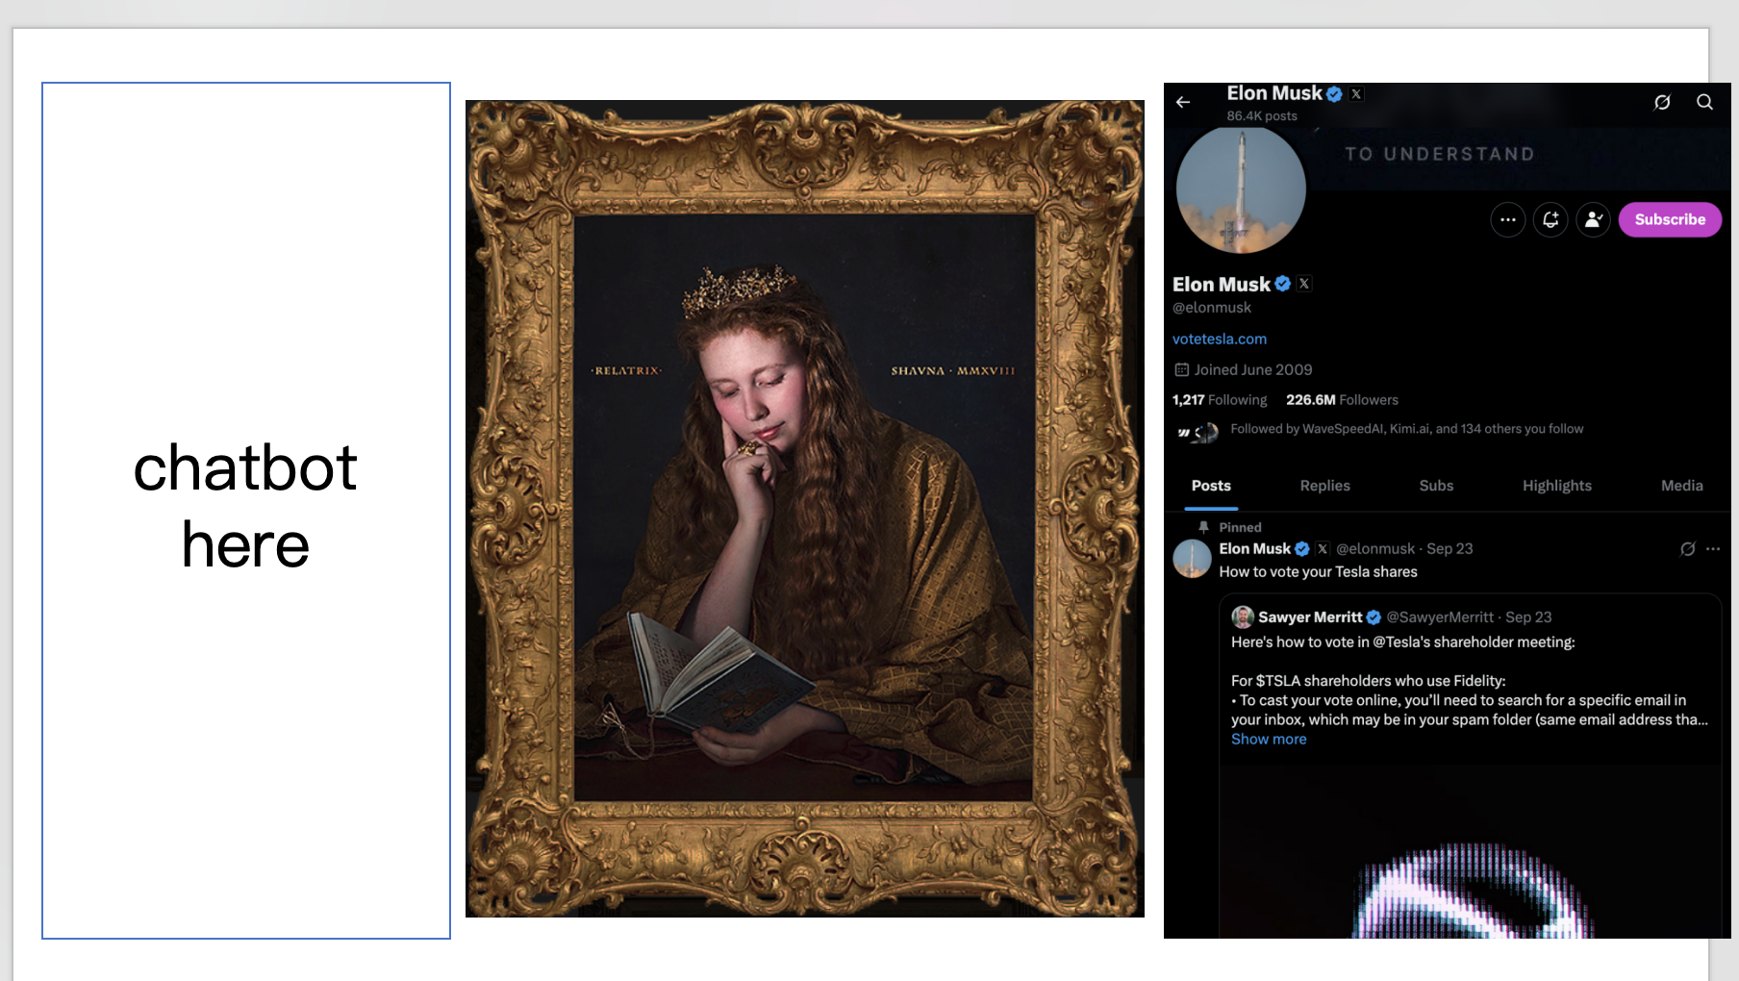The height and width of the screenshot is (981, 1739).
Task: Switch to the Subs tab
Action: (1436, 487)
